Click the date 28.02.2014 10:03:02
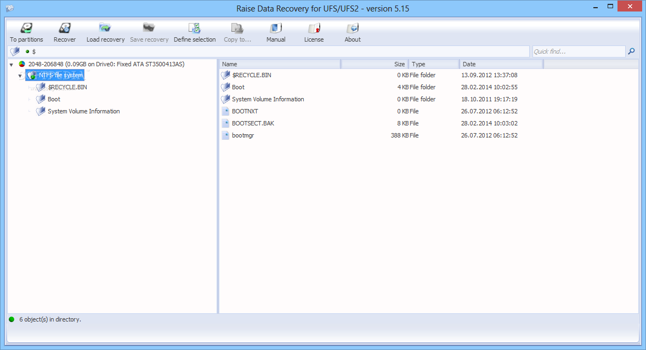Viewport: 646px width, 350px height. coord(489,123)
